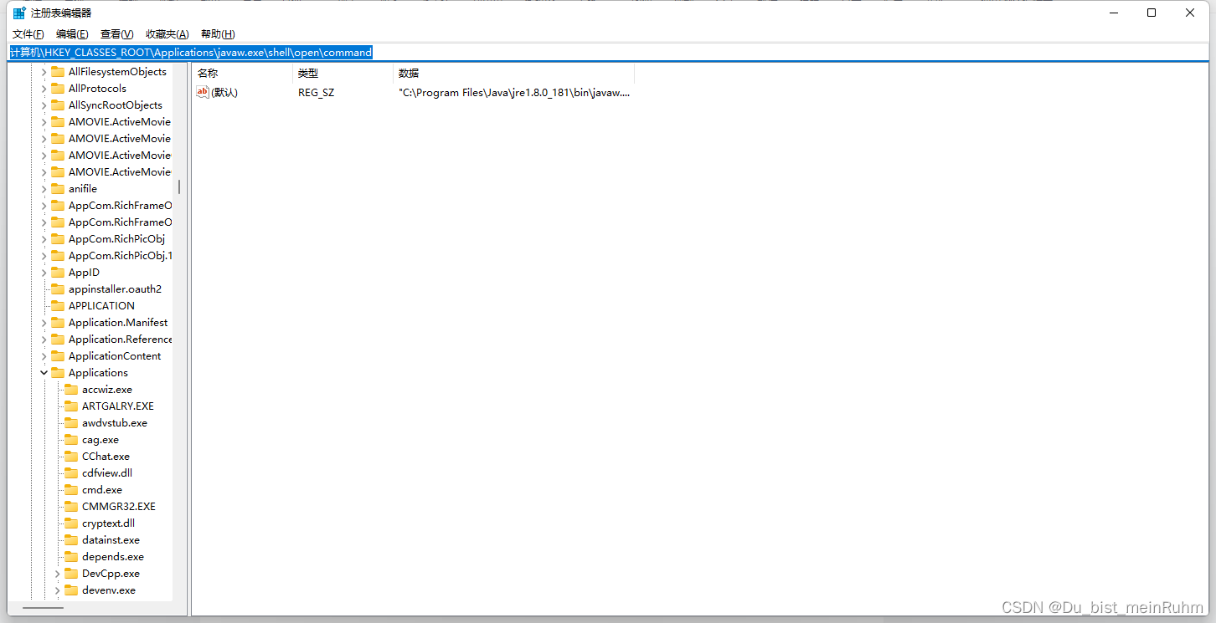Click the AppID folder icon

pyautogui.click(x=59, y=272)
